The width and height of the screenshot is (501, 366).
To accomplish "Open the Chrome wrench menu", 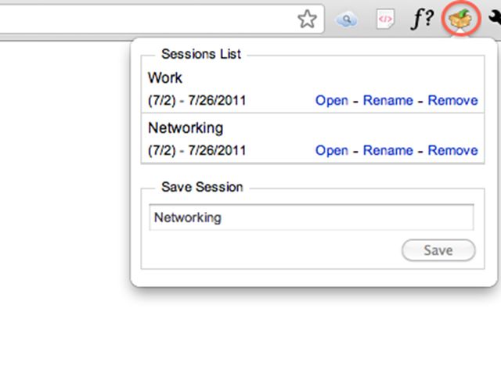I will [495, 17].
